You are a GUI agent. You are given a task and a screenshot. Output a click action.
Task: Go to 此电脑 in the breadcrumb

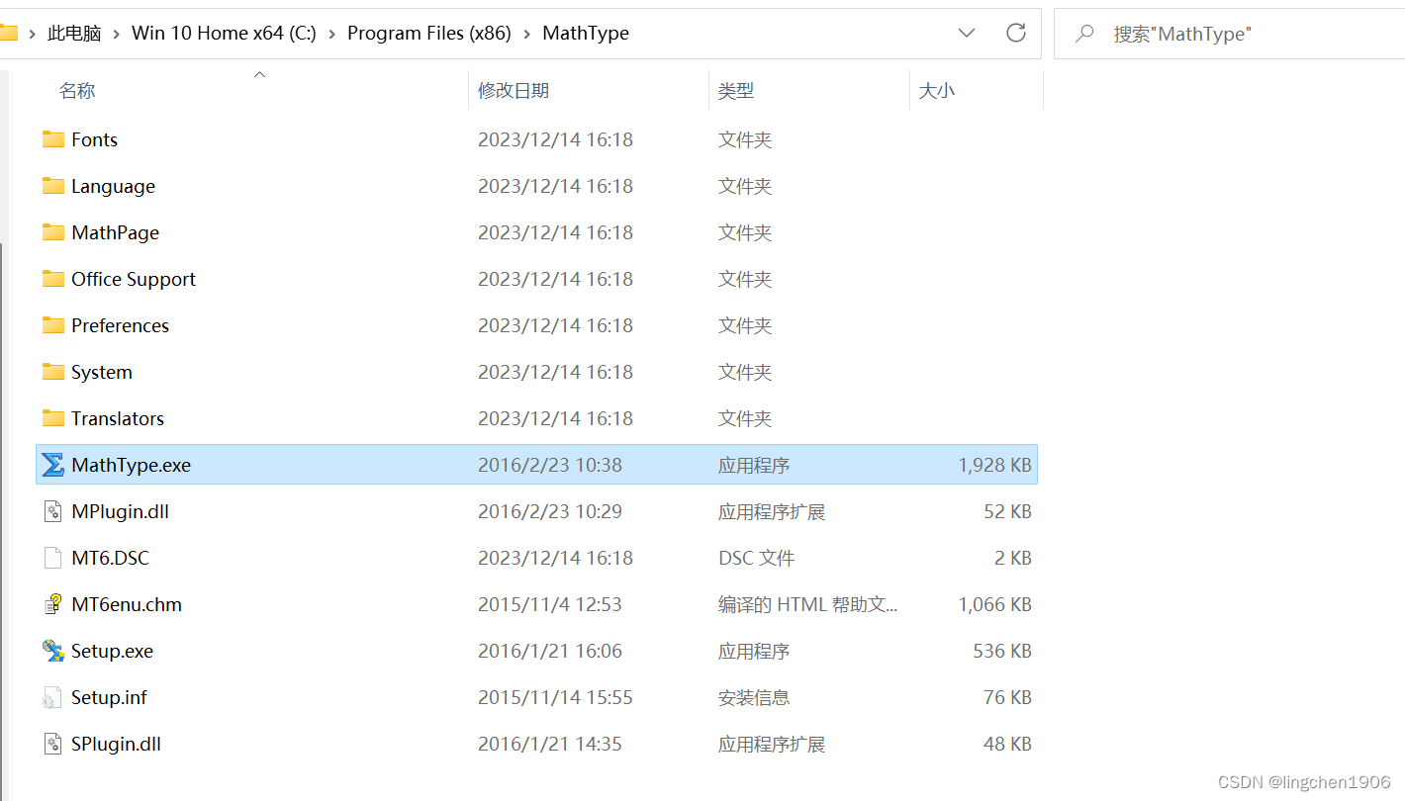74,34
